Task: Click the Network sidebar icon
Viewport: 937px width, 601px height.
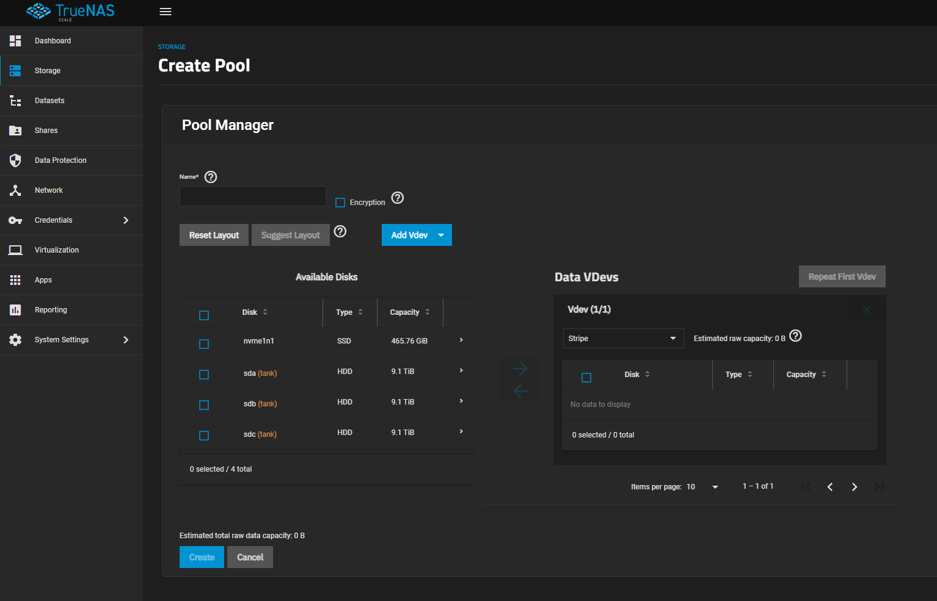Action: (15, 190)
